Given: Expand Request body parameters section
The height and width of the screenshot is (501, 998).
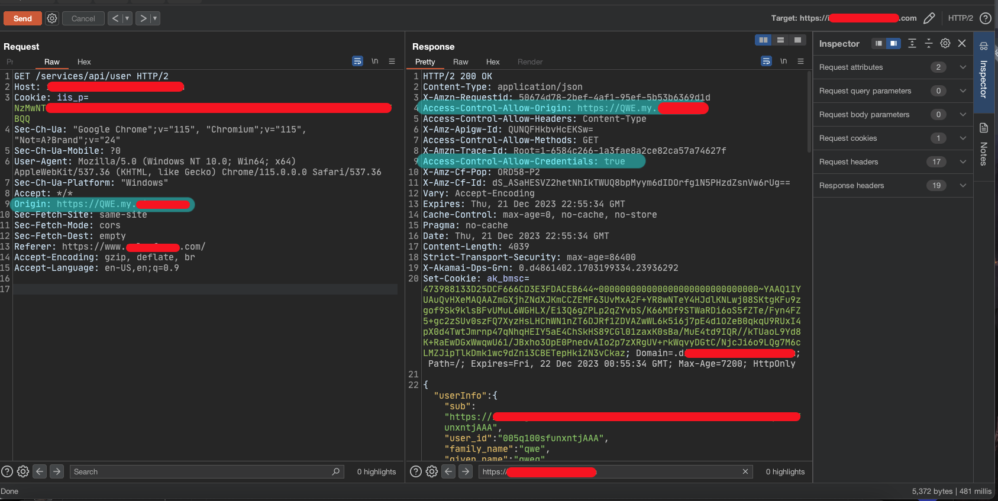Looking at the screenshot, I should (x=893, y=114).
